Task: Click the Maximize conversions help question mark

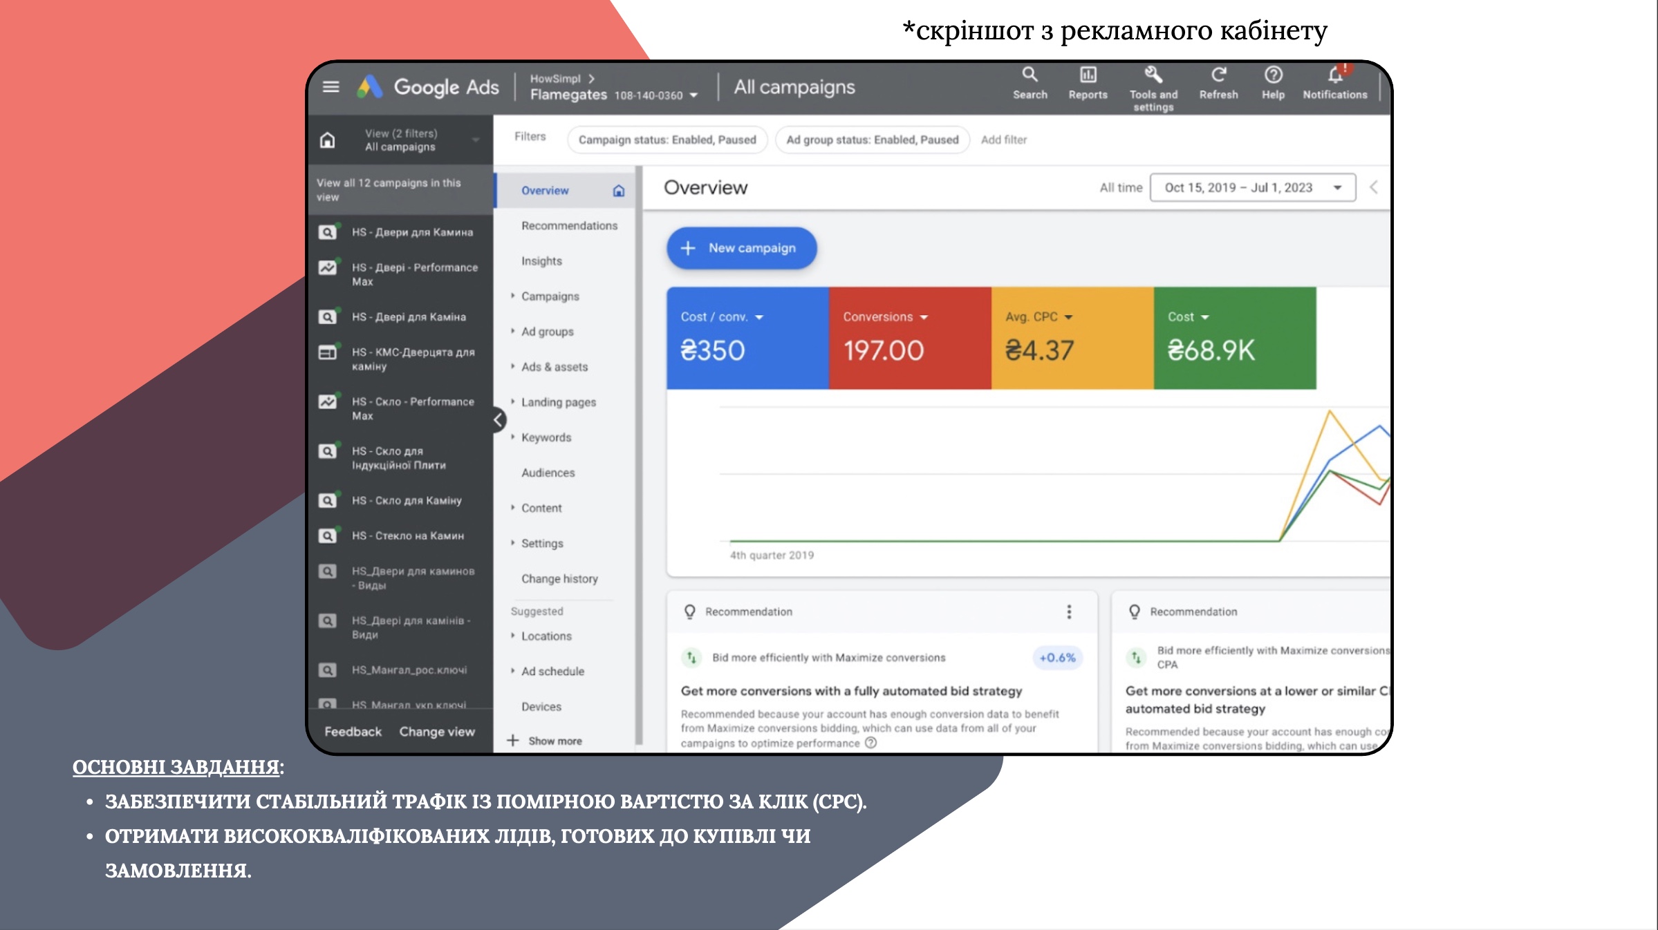Action: click(x=871, y=743)
